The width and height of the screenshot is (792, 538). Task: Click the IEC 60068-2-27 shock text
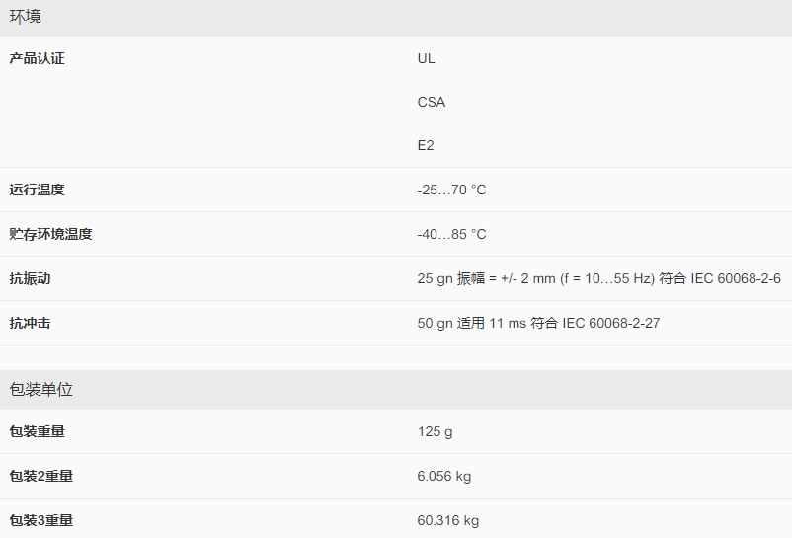611,323
